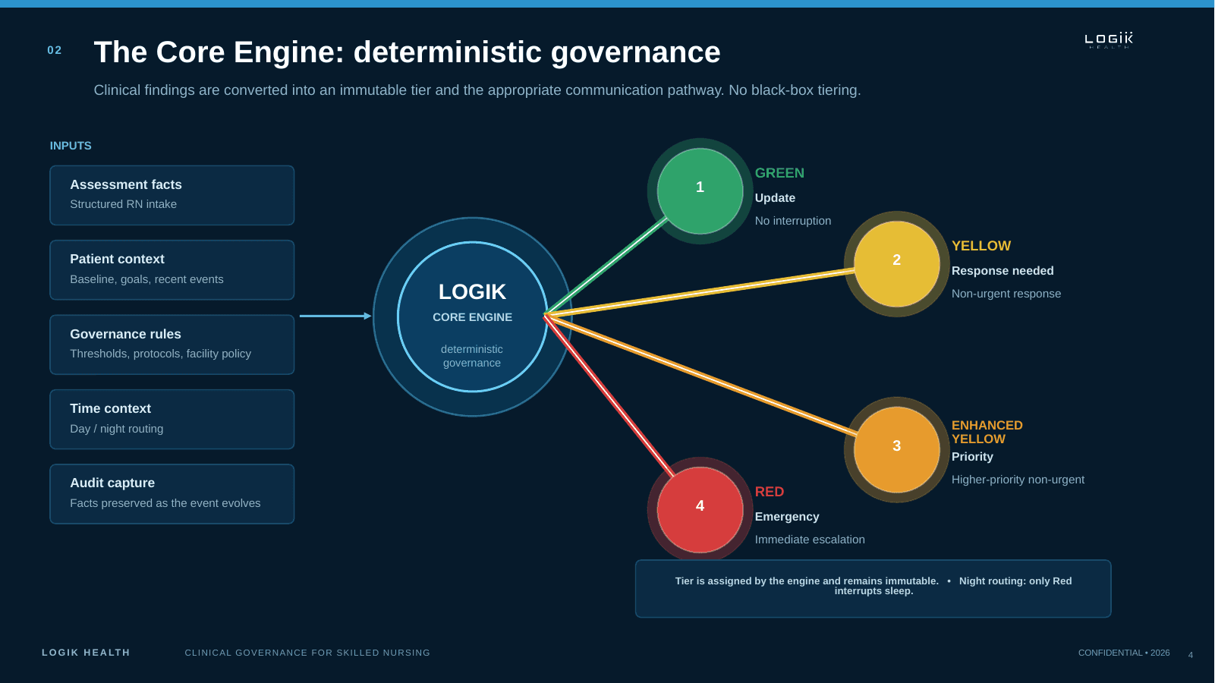This screenshot has width=1215, height=683.
Task: Open the Time context card
Action: click(x=172, y=419)
